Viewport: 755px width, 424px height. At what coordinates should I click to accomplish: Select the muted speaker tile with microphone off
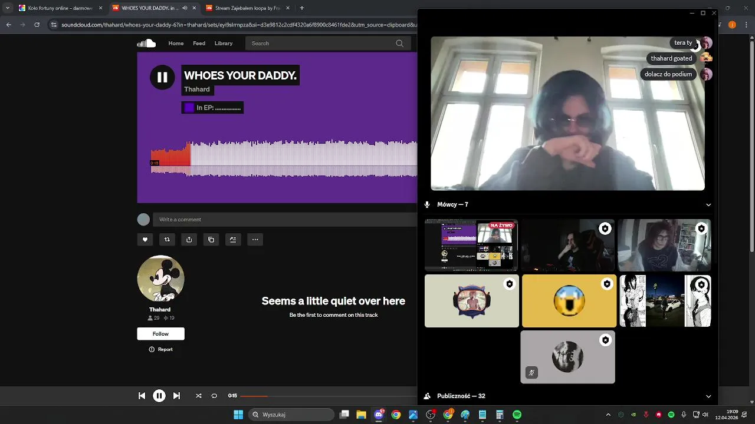tap(567, 357)
